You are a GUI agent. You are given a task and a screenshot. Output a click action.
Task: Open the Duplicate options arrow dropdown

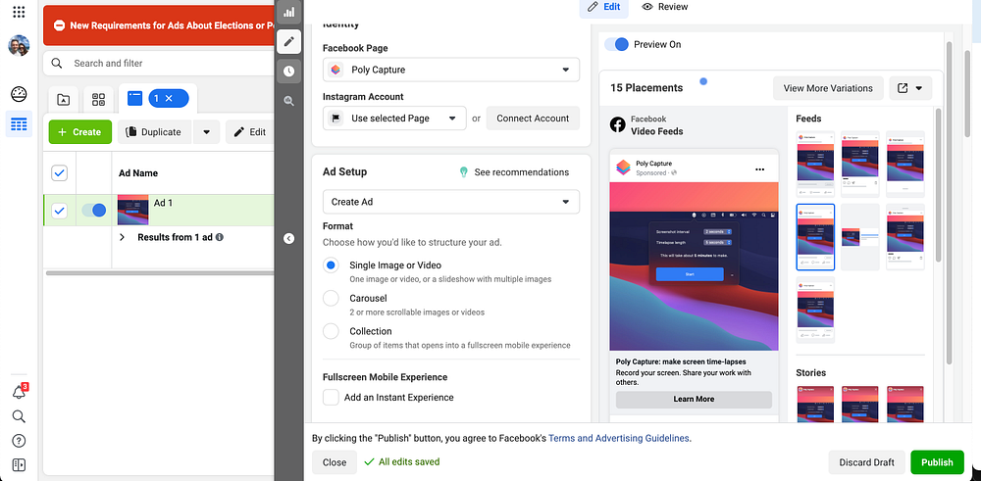[206, 132]
